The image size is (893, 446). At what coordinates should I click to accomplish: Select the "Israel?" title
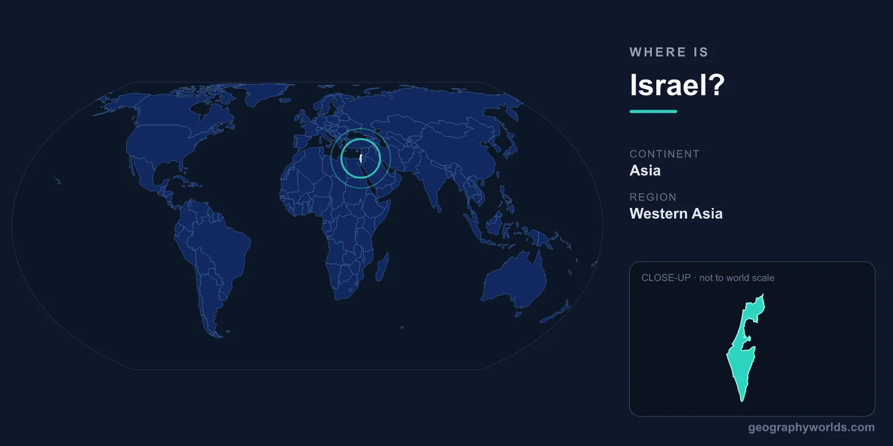coord(677,85)
